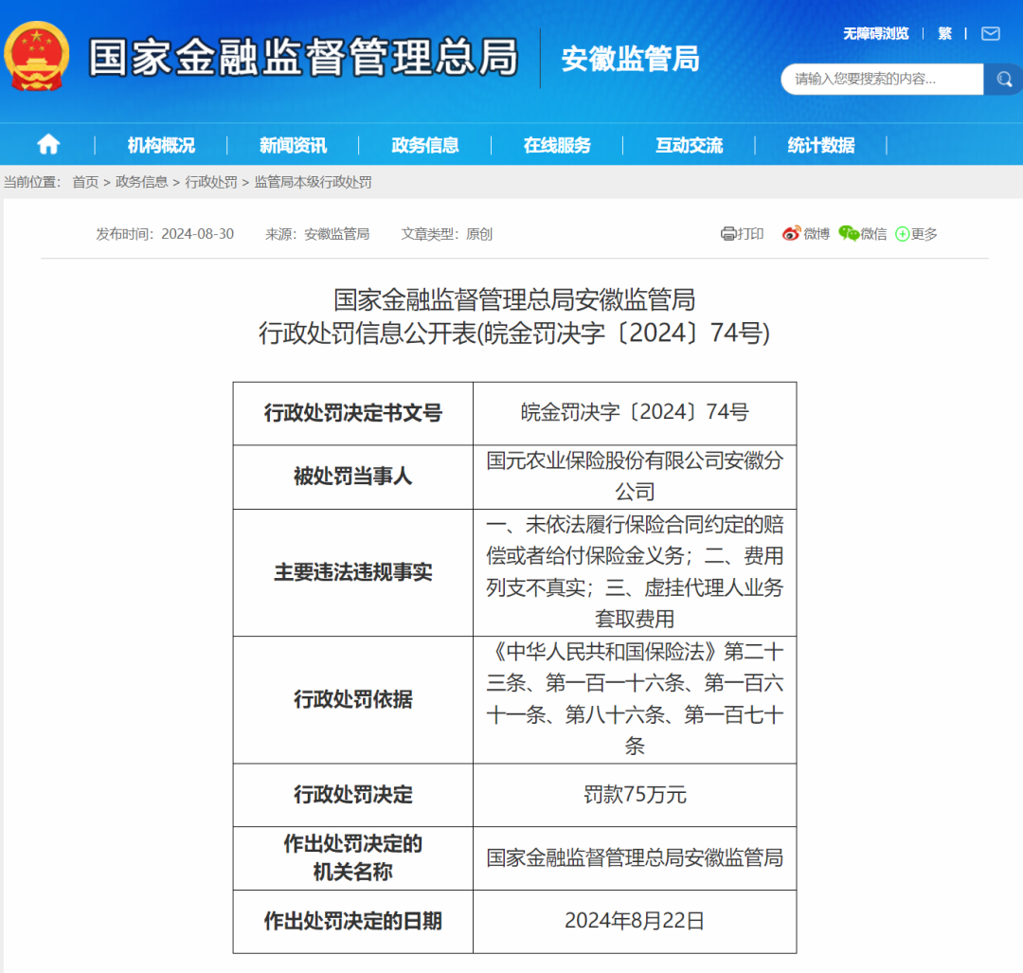Share via the WeChat icon
This screenshot has width=1023, height=973.
(848, 234)
